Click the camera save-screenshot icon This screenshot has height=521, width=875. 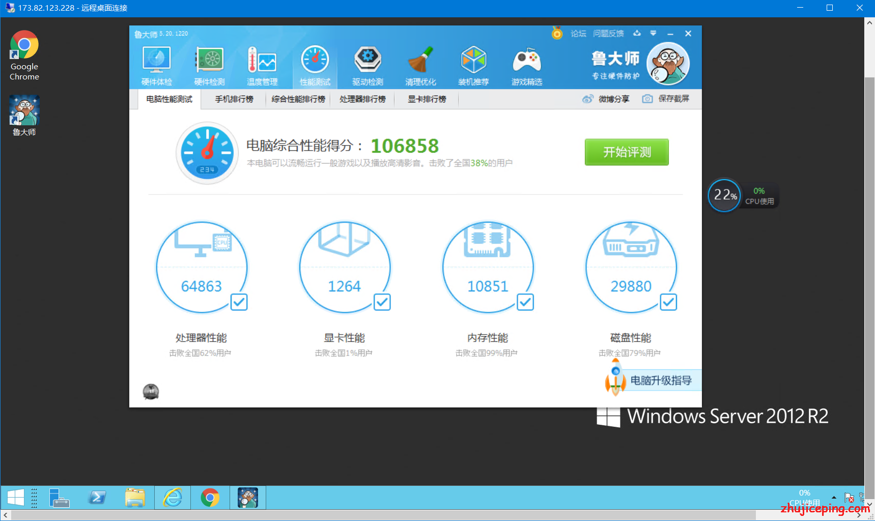click(647, 99)
